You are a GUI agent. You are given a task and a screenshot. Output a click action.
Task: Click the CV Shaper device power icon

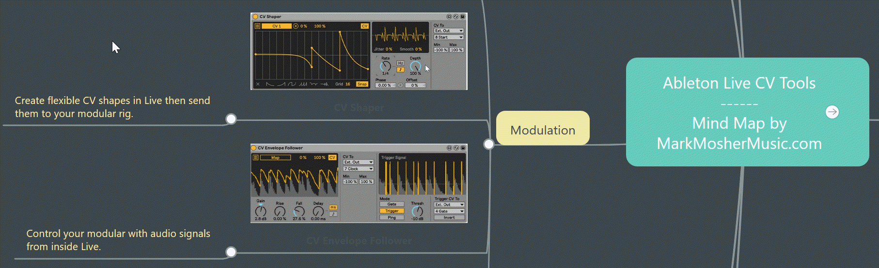point(255,16)
